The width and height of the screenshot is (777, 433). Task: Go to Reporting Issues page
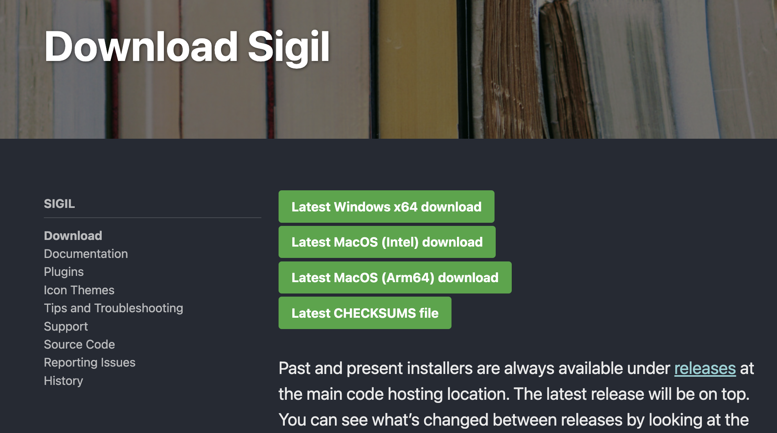pyautogui.click(x=90, y=362)
